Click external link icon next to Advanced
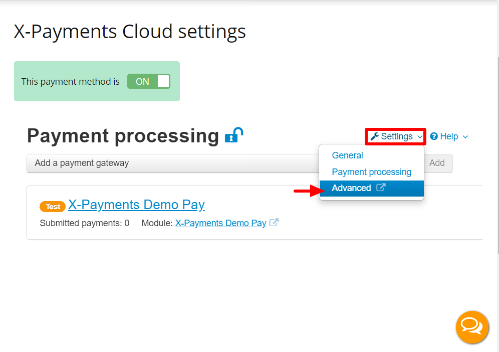The width and height of the screenshot is (499, 352). click(381, 188)
